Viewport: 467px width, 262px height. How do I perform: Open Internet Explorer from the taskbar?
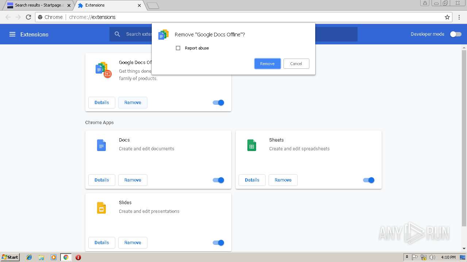click(x=29, y=257)
